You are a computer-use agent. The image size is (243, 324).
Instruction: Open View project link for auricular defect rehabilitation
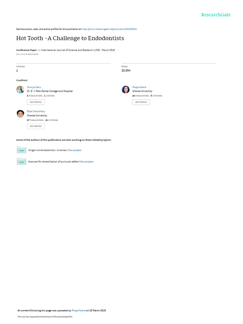[x=86, y=162]
